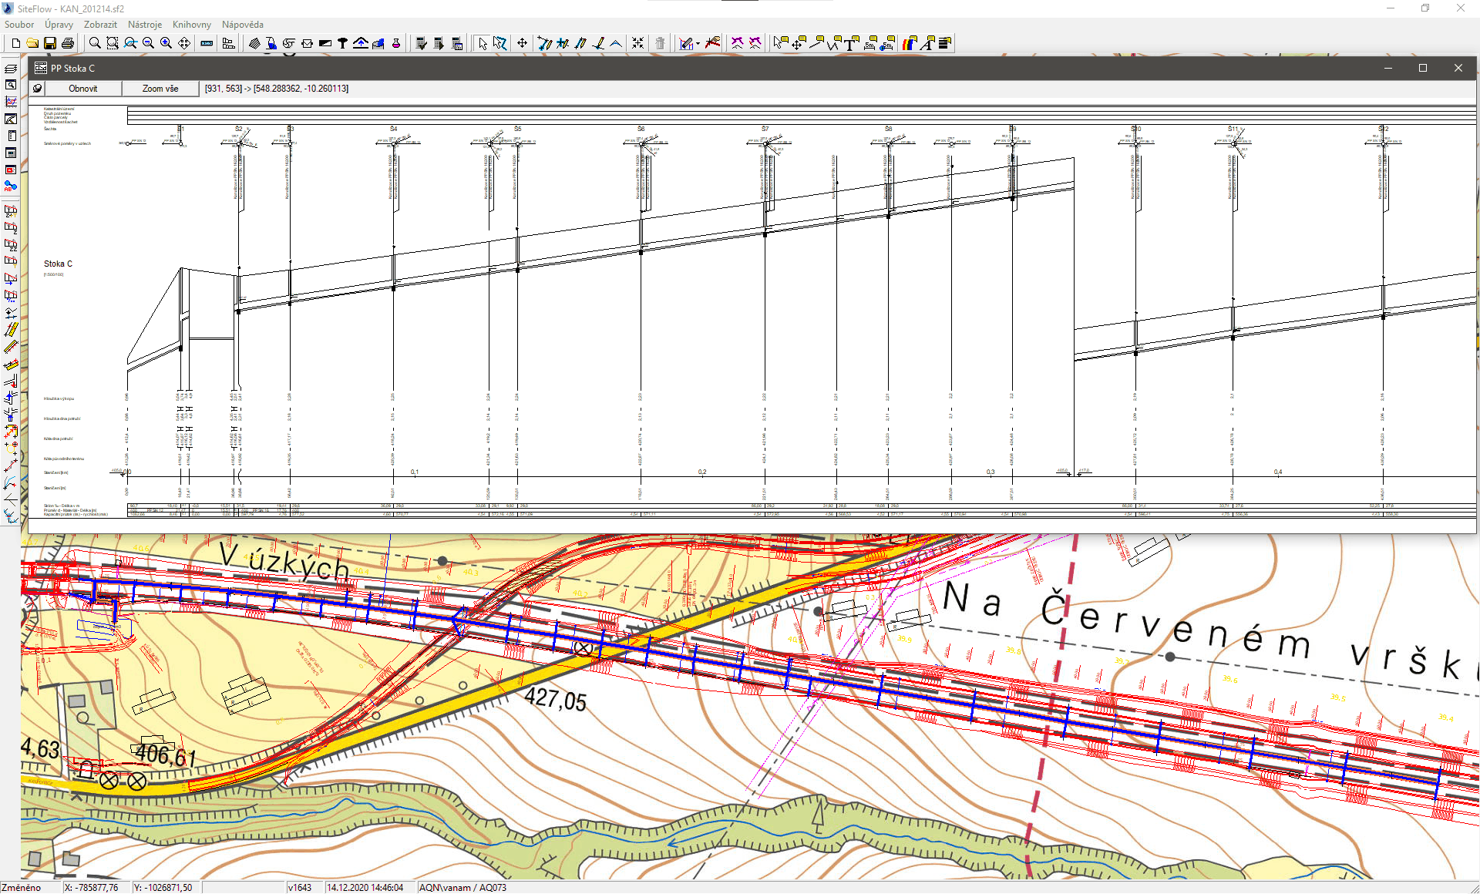The image size is (1480, 894).
Task: Click the X coordinate readout in status bar
Action: (x=91, y=888)
